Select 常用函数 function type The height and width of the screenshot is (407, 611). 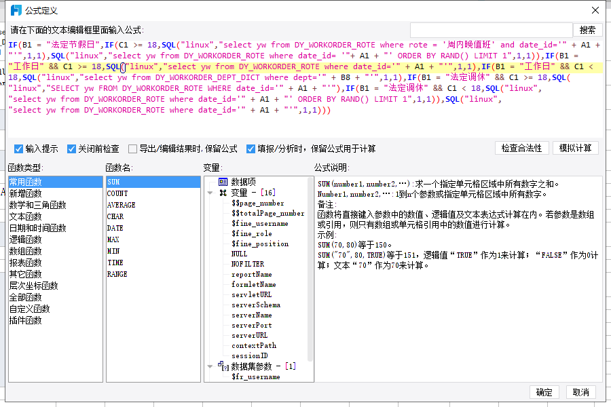56,182
